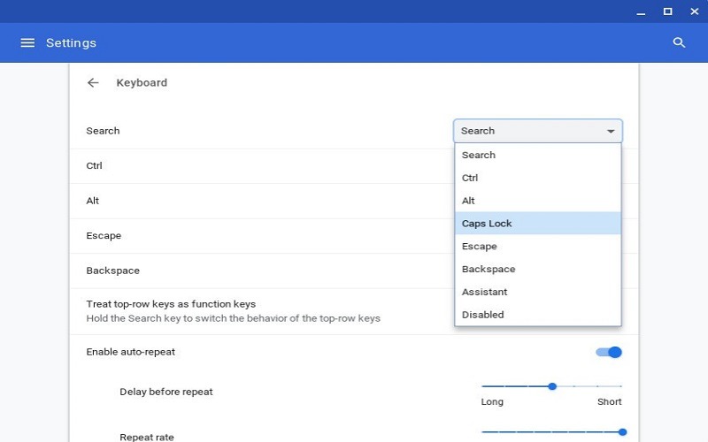Click the Alt key row label
This screenshot has width=708, height=442.
(93, 201)
